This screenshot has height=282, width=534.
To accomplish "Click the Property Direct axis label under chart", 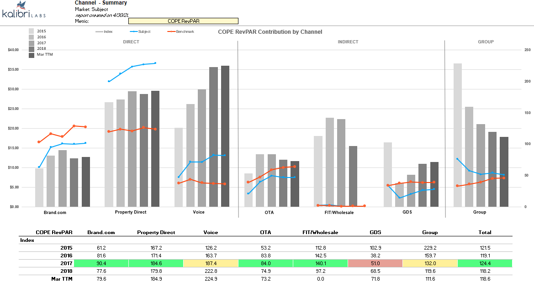I will click(131, 212).
